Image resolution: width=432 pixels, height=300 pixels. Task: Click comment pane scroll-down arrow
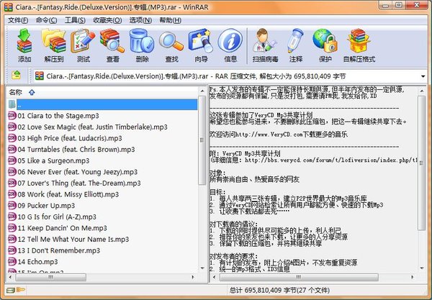(422, 268)
